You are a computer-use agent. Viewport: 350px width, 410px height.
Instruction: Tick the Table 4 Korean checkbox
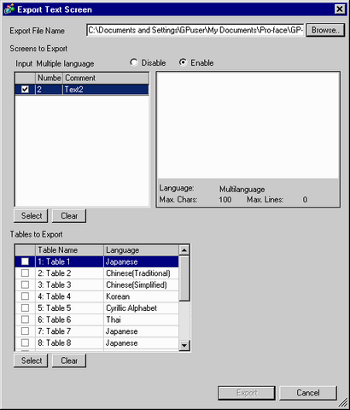tap(25, 296)
